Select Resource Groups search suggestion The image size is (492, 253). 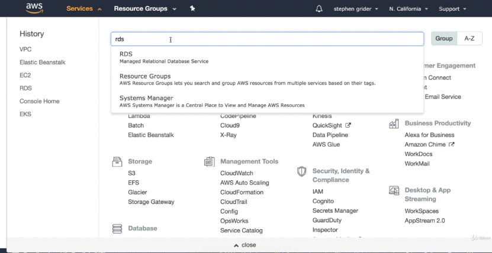click(x=267, y=79)
